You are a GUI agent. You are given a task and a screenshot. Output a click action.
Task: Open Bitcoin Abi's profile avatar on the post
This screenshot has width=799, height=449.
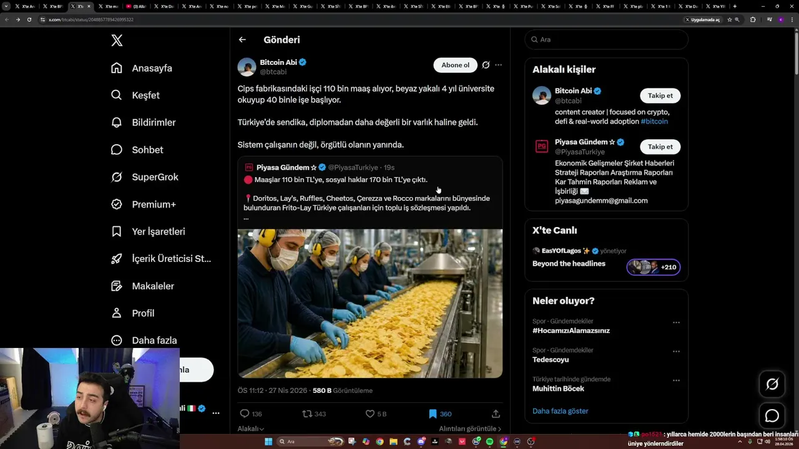[247, 67]
